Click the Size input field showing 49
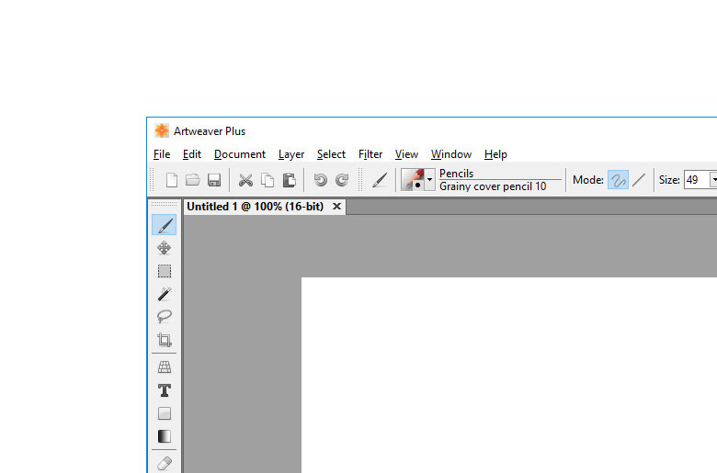Viewport: 717px width, 473px height. point(697,180)
